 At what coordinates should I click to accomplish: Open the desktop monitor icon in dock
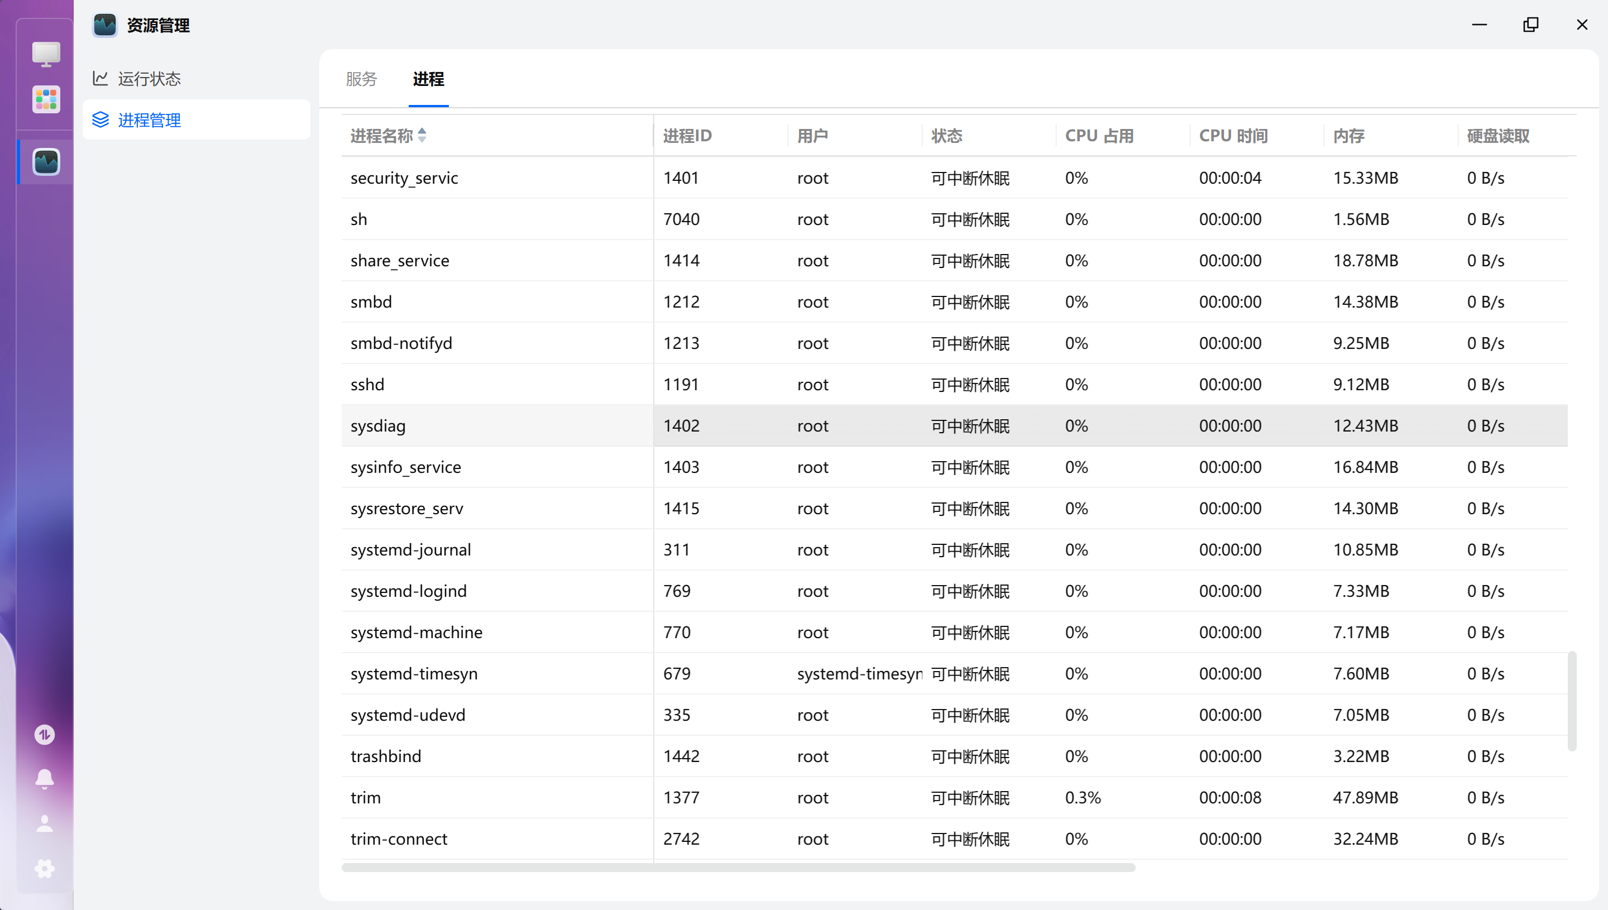[x=46, y=54]
